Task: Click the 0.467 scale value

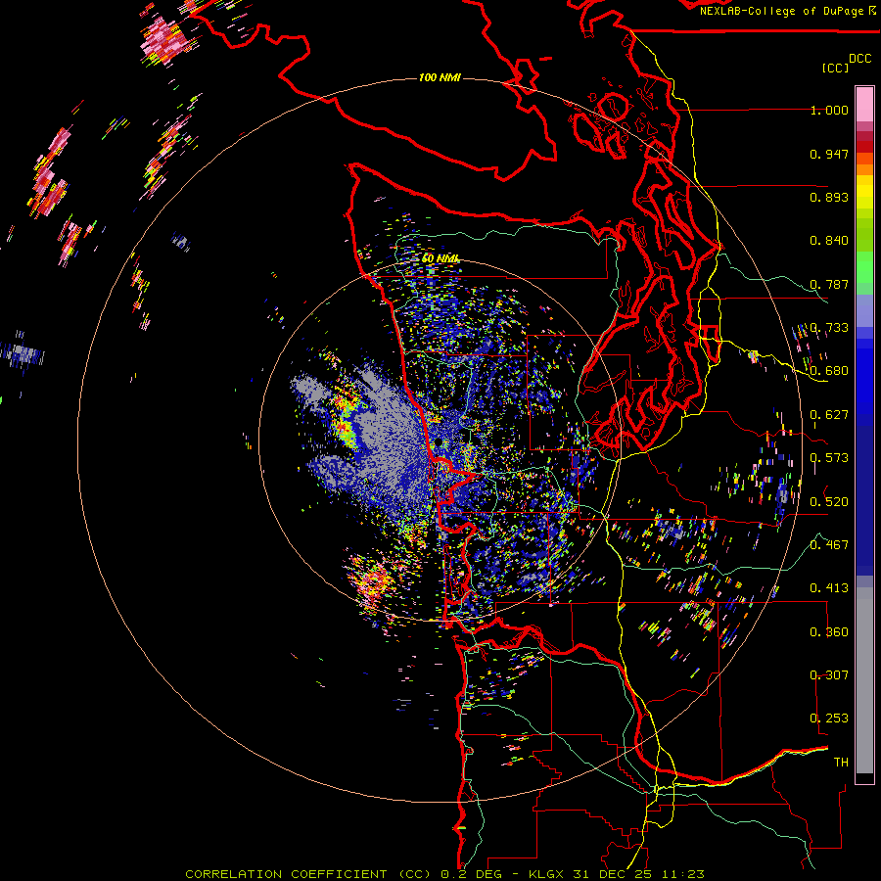Action: [x=829, y=544]
